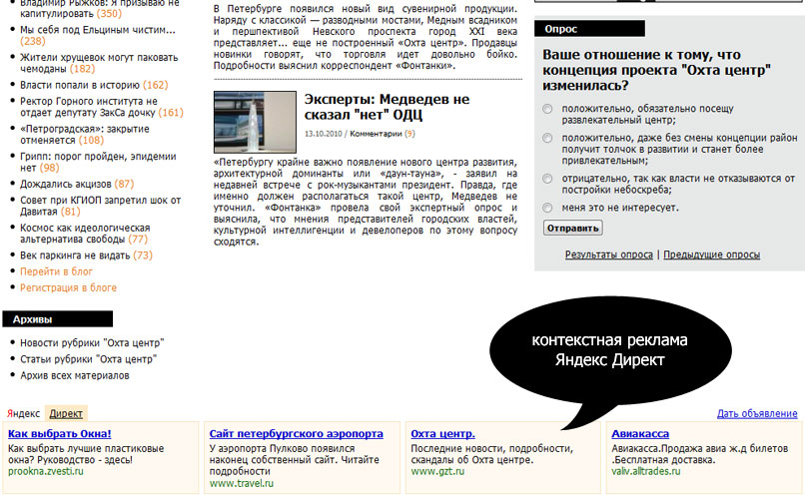
Task: Open the Комментарии (9) link
Action: point(382,134)
